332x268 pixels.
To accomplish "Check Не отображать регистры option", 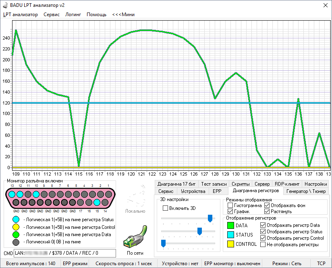I will [x=263, y=245].
